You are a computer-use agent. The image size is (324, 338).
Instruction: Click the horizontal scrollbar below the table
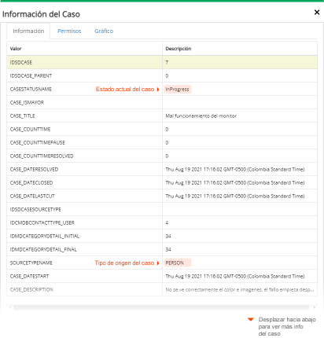(x=161, y=307)
